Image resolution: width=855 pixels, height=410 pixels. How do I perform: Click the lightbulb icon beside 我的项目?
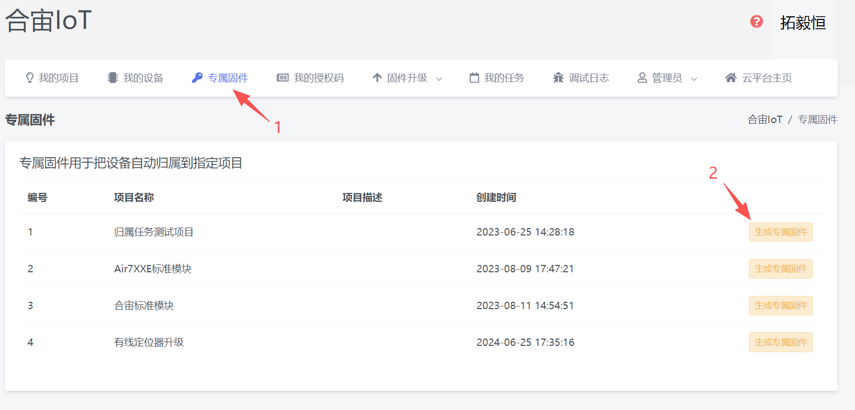[30, 78]
